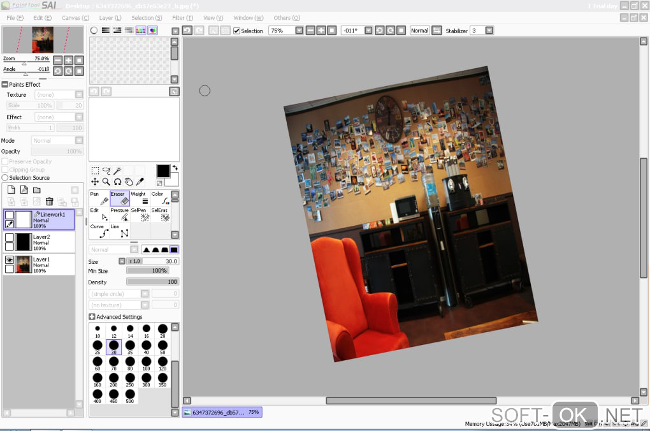Select the Zoom magnifier tool
This screenshot has height=431, width=650.
pyautogui.click(x=106, y=182)
